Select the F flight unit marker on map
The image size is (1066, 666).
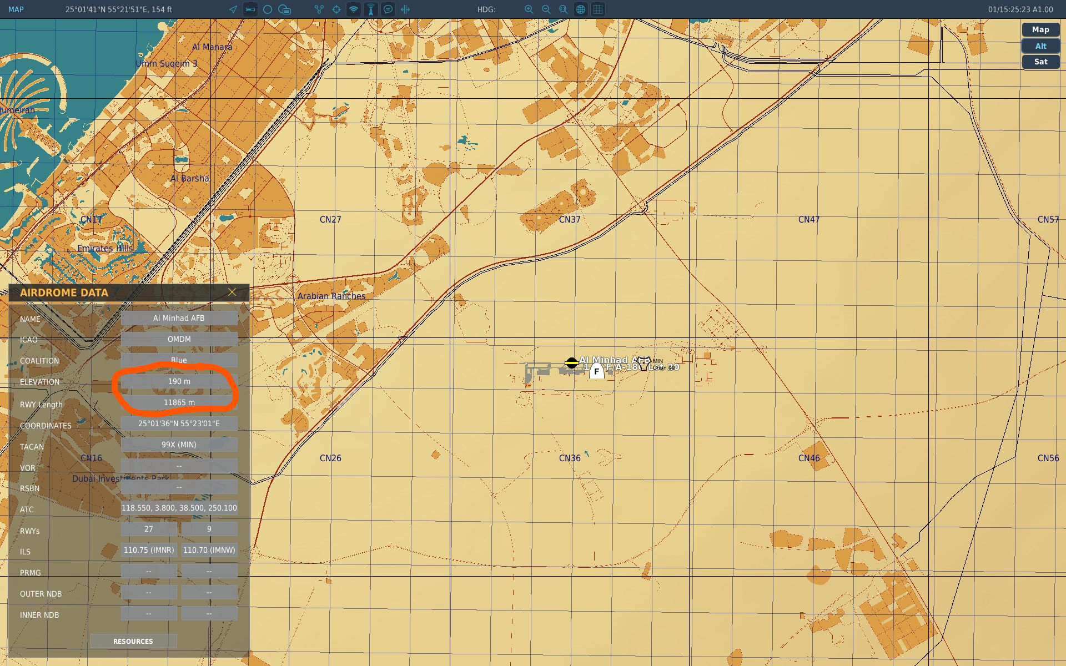tap(597, 371)
